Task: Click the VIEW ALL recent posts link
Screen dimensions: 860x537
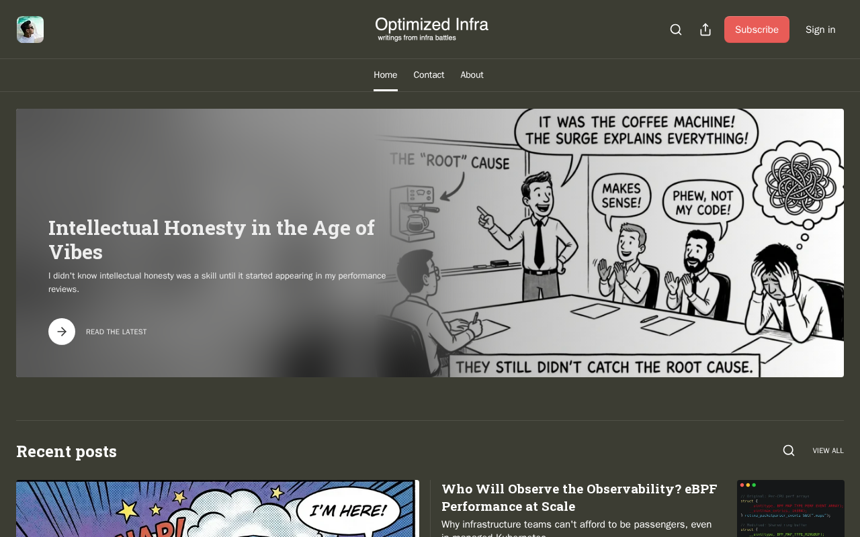Action: click(828, 451)
